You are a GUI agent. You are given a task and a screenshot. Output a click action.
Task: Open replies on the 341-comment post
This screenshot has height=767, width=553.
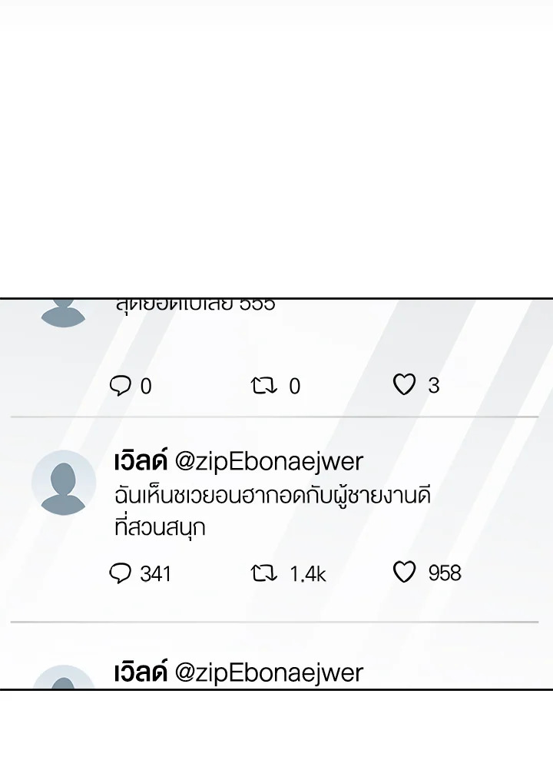(x=120, y=573)
